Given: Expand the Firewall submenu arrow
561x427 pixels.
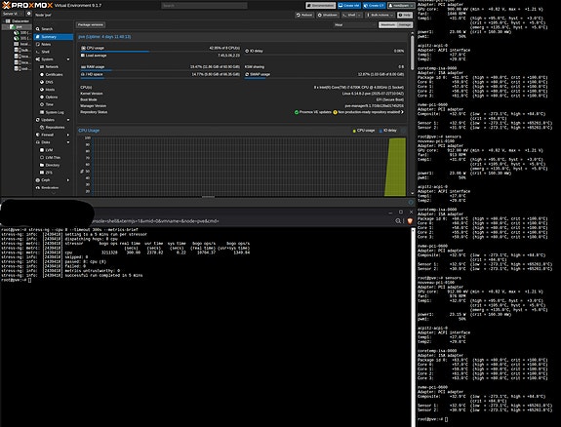Looking at the screenshot, I should pos(68,135).
